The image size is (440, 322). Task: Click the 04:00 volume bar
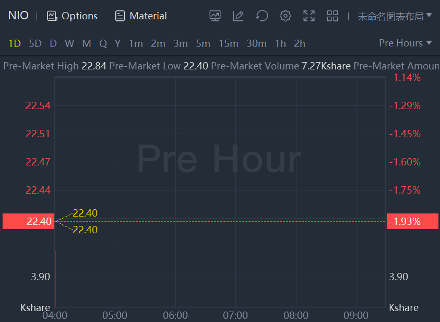[55, 279]
